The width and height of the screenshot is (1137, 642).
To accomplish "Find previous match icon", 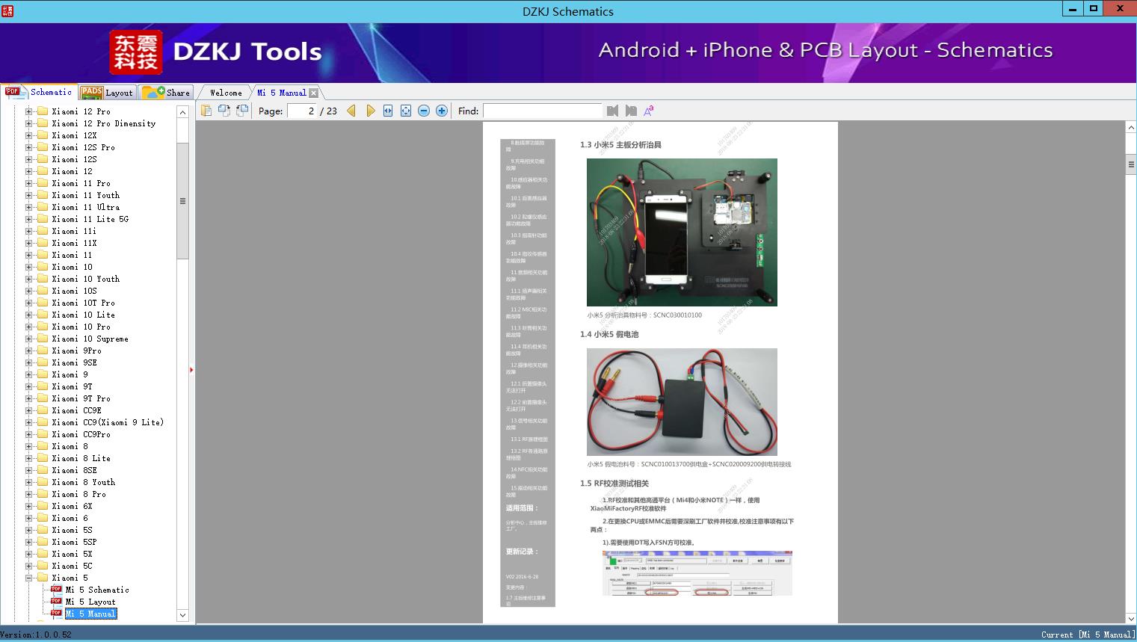I will coord(613,111).
